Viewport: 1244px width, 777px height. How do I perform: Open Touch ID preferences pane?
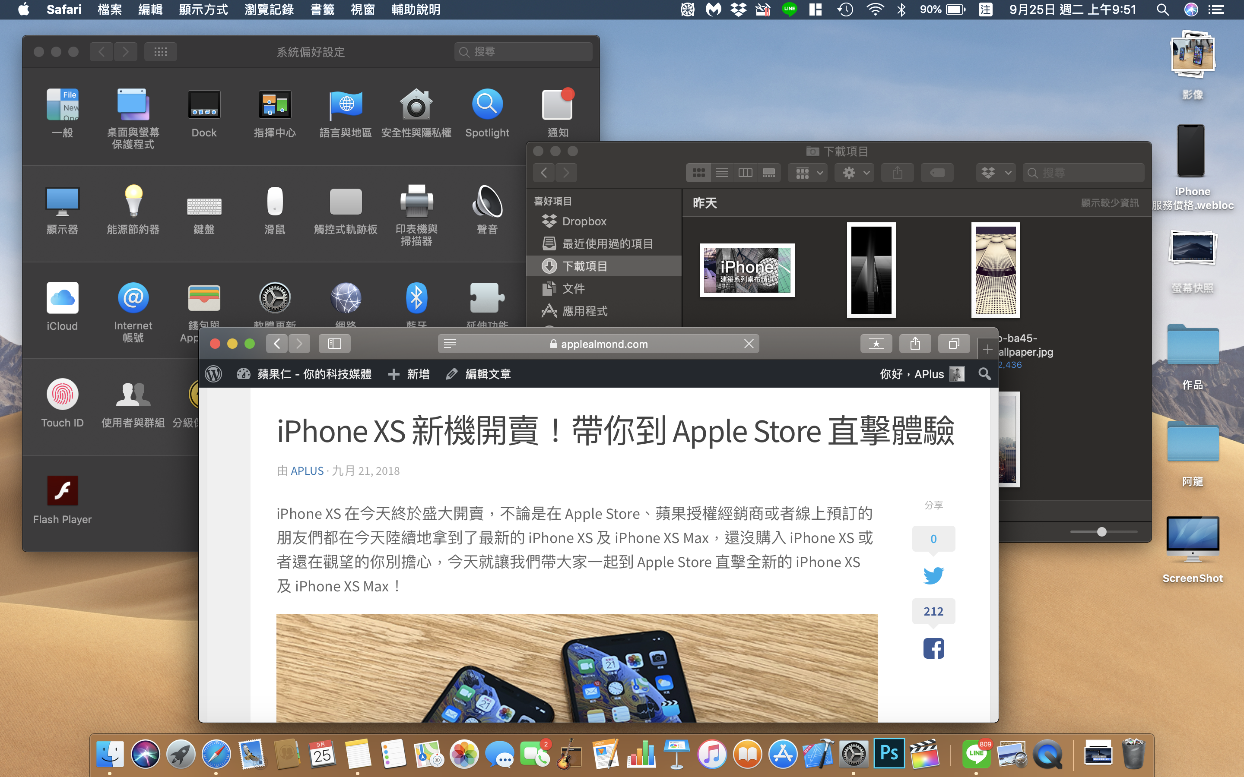pos(62,404)
